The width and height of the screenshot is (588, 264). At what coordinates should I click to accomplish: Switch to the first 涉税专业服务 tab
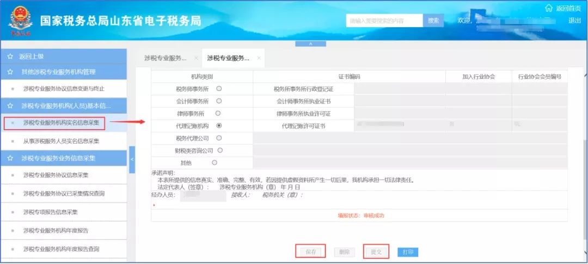click(166, 58)
